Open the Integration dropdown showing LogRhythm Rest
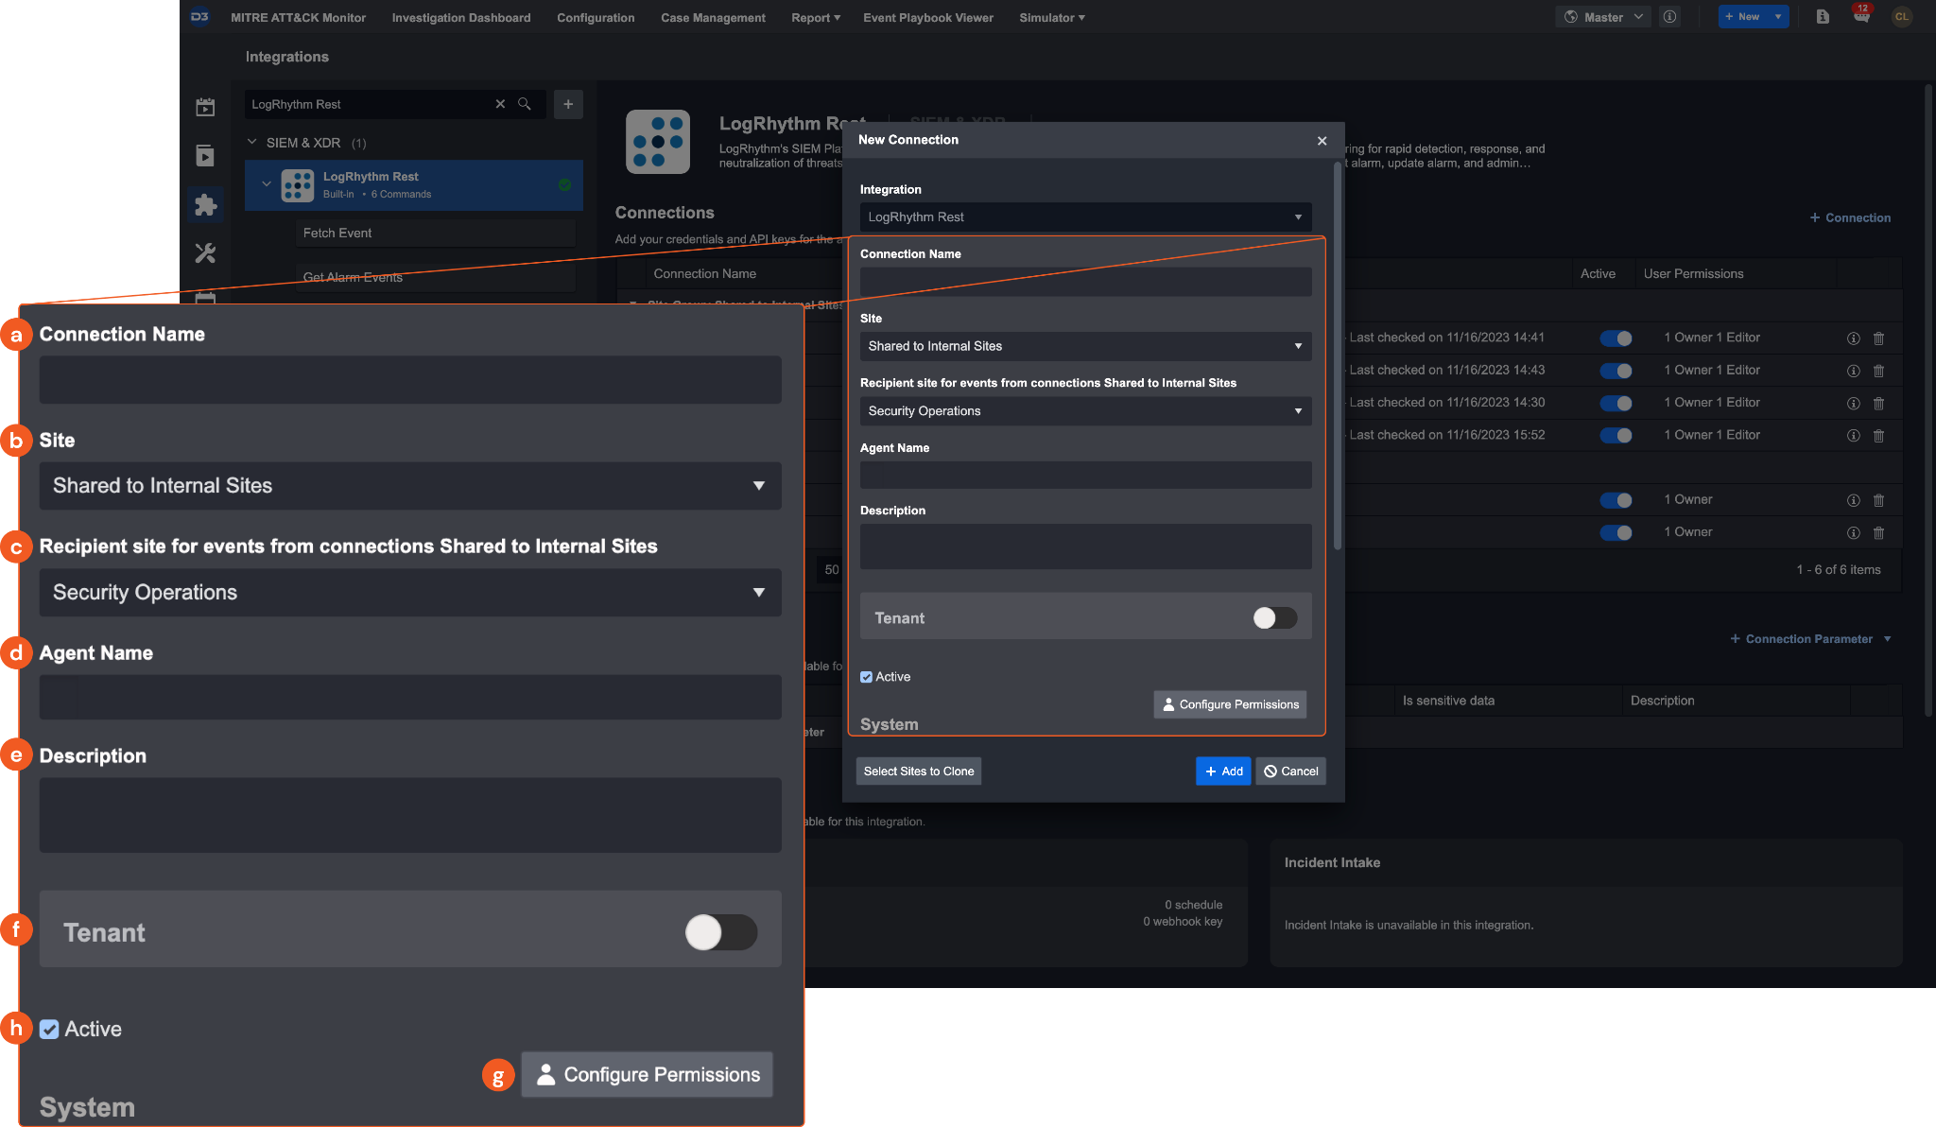1936x1127 pixels. tap(1084, 217)
